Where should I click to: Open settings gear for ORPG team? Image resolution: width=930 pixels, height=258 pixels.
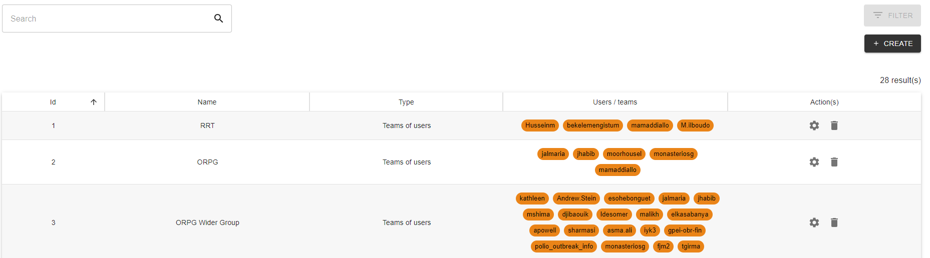(814, 162)
